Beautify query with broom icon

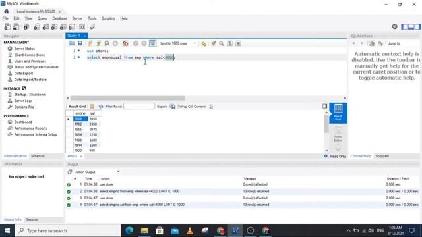pyautogui.click(x=214, y=43)
